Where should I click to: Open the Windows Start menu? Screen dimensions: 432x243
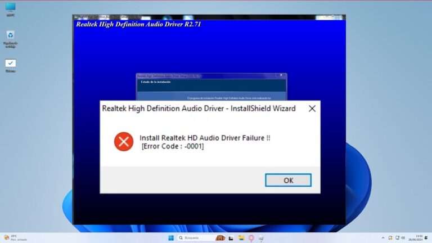[170, 238]
